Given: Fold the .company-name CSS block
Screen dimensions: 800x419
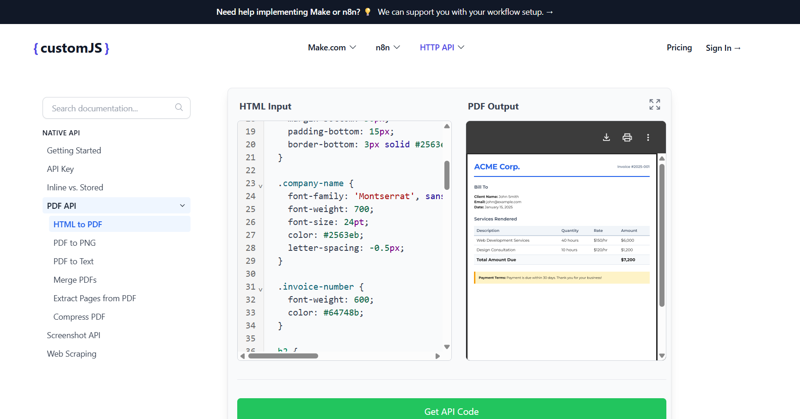Looking at the screenshot, I should pyautogui.click(x=260, y=186).
